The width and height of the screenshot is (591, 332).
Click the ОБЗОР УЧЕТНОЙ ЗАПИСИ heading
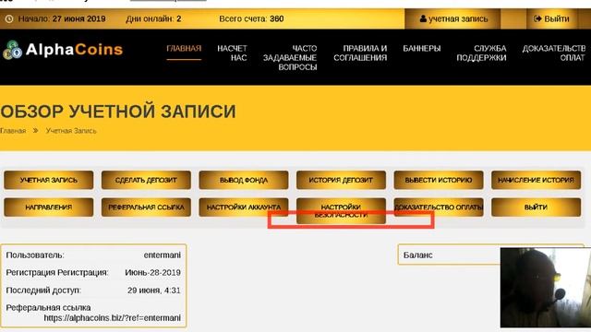118,112
